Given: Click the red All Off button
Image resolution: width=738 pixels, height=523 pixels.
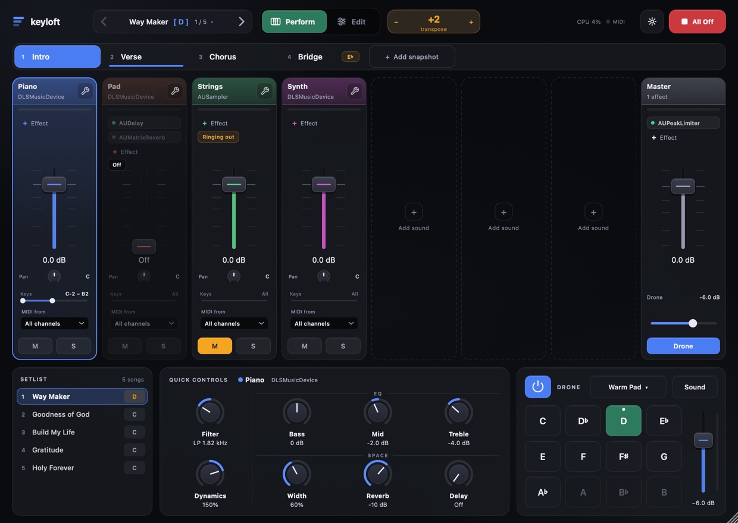Looking at the screenshot, I should point(697,21).
